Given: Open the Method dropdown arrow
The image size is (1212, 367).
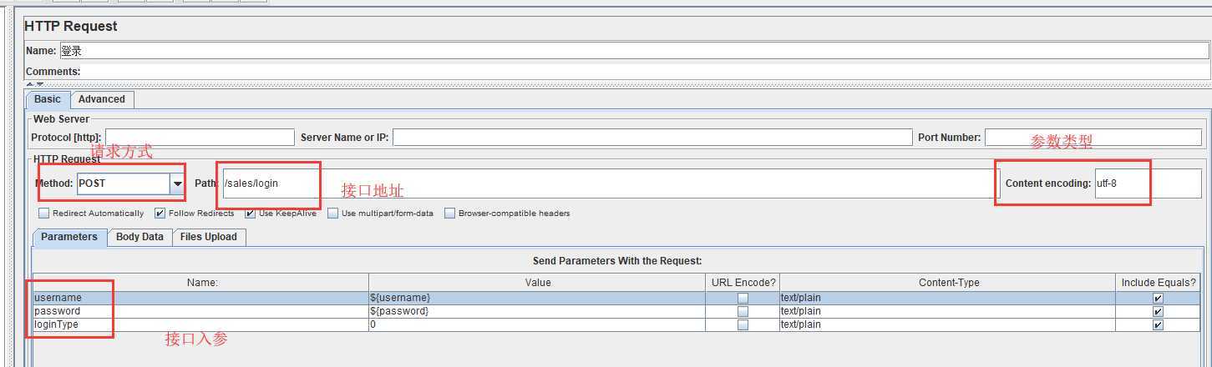Looking at the screenshot, I should pyautogui.click(x=177, y=183).
